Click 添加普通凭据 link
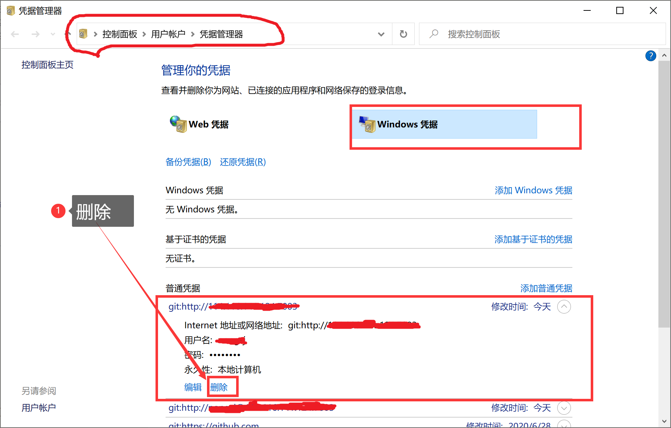 coord(546,288)
